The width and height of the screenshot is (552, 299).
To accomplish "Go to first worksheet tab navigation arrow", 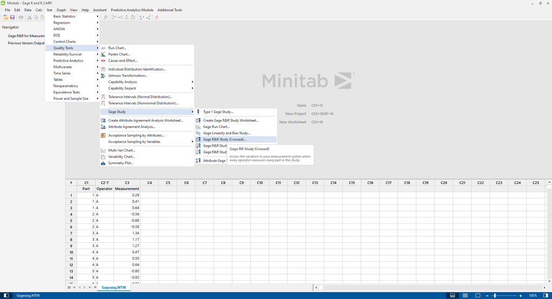I will tap(74, 287).
